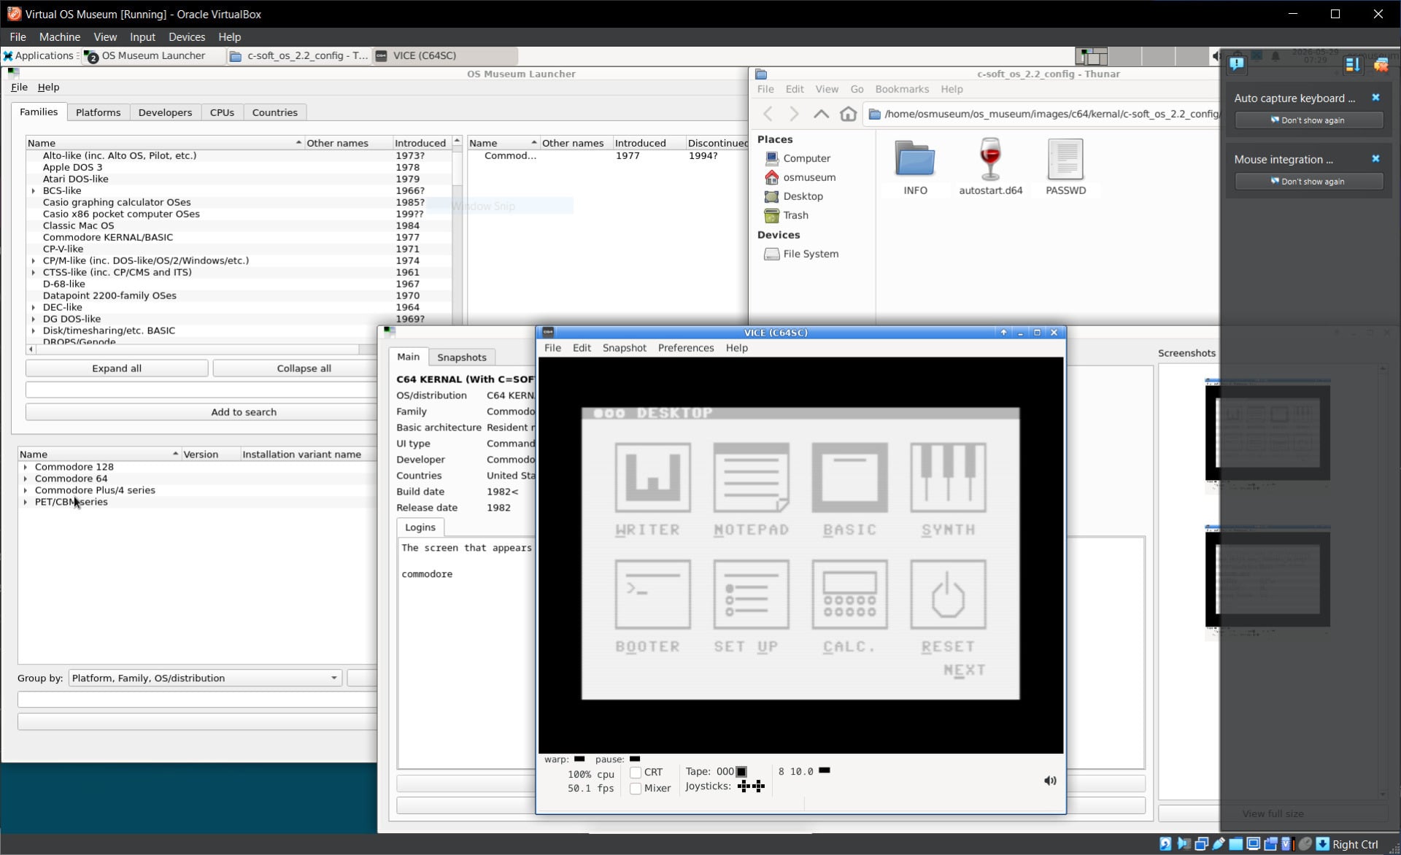Screen dimensions: 1401x855
Task: Open the VICE Snapshot menu
Action: (x=624, y=348)
